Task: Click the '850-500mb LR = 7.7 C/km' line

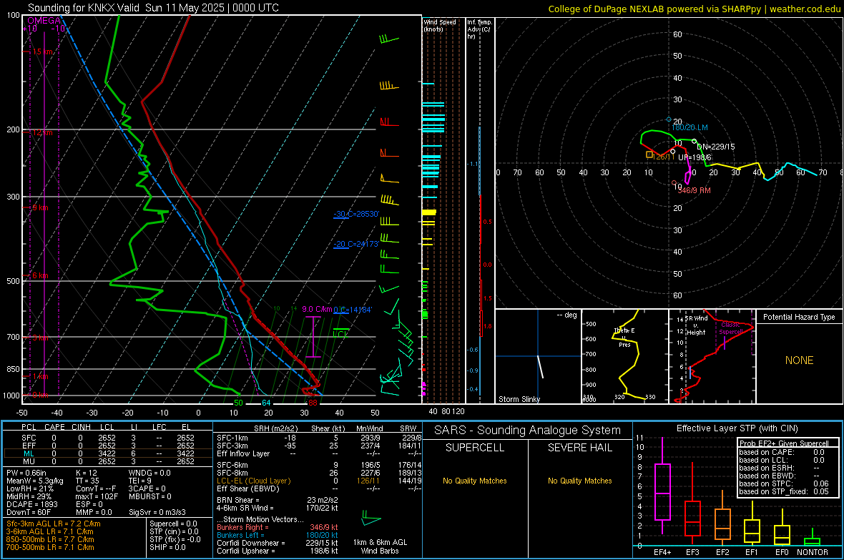Action: pos(50,539)
